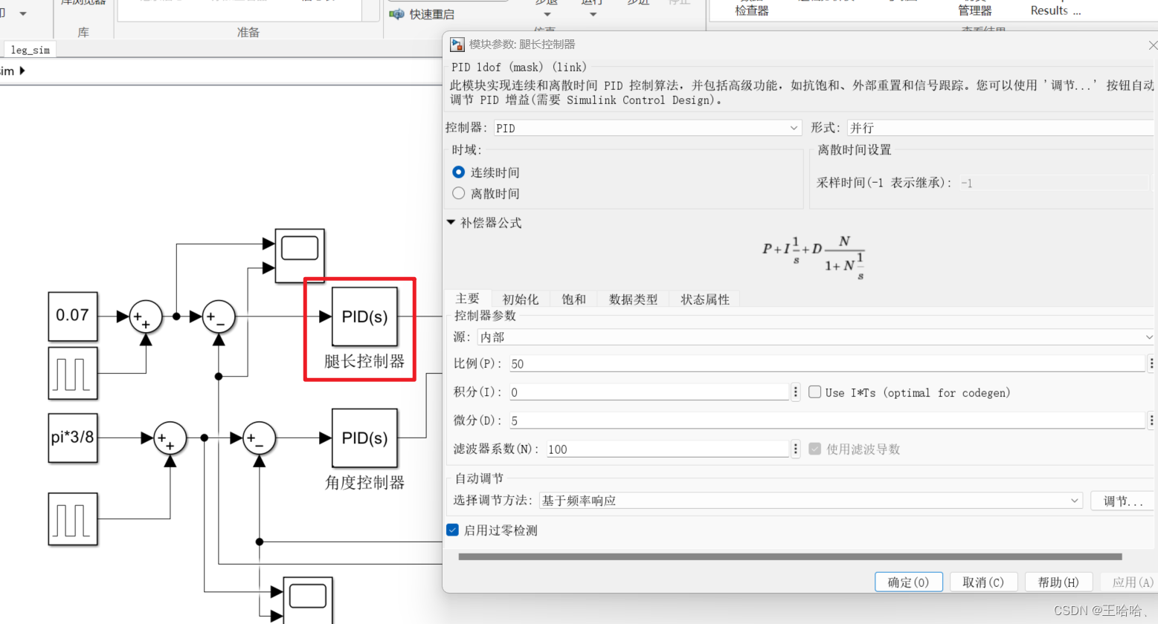Switch to the 饱和 tab

(573, 299)
